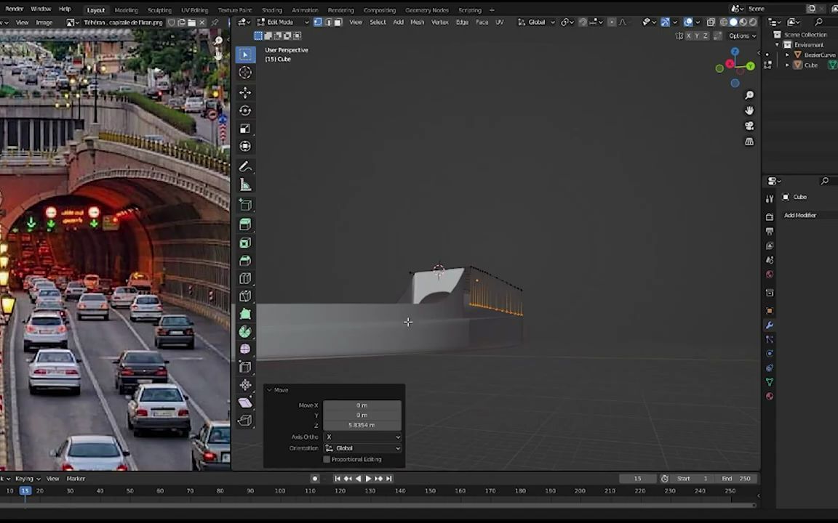Open the Mesh menu in viewport header
Image resolution: width=838 pixels, height=523 pixels.
point(417,22)
